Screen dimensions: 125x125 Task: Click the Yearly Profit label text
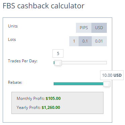point(29,108)
